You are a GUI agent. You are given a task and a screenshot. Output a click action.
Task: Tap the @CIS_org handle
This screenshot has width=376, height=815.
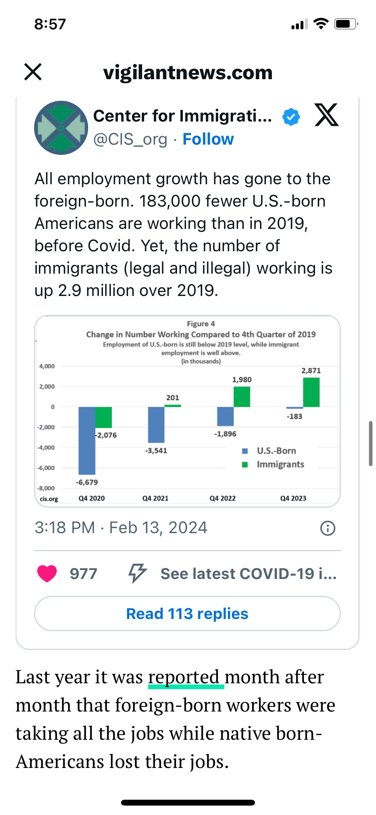(130, 139)
